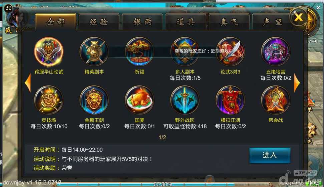The height and width of the screenshot is (187, 324).
Task: Select the 帮会战 guild war icon
Action: coord(276,100)
